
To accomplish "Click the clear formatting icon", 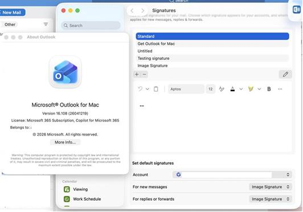I will 222,89.
